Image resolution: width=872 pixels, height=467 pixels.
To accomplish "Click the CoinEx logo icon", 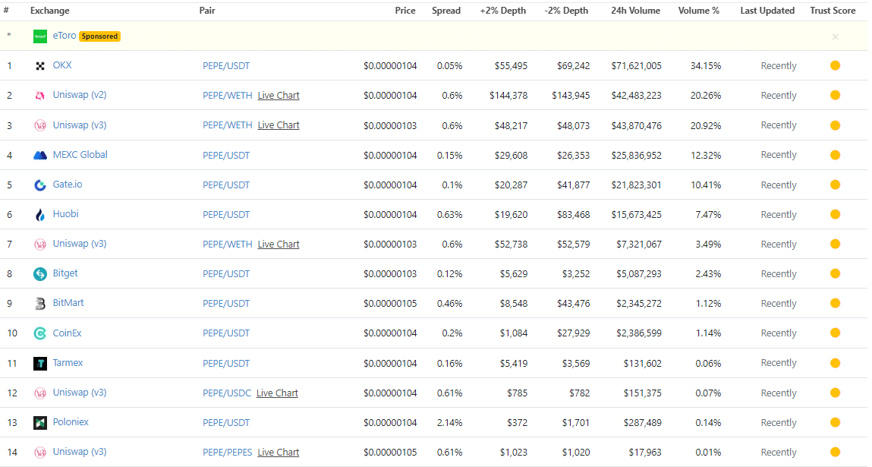I will 40,333.
